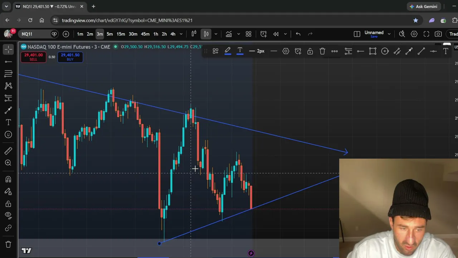Open the quick search tool
The width and height of the screenshot is (458, 258).
(402, 34)
